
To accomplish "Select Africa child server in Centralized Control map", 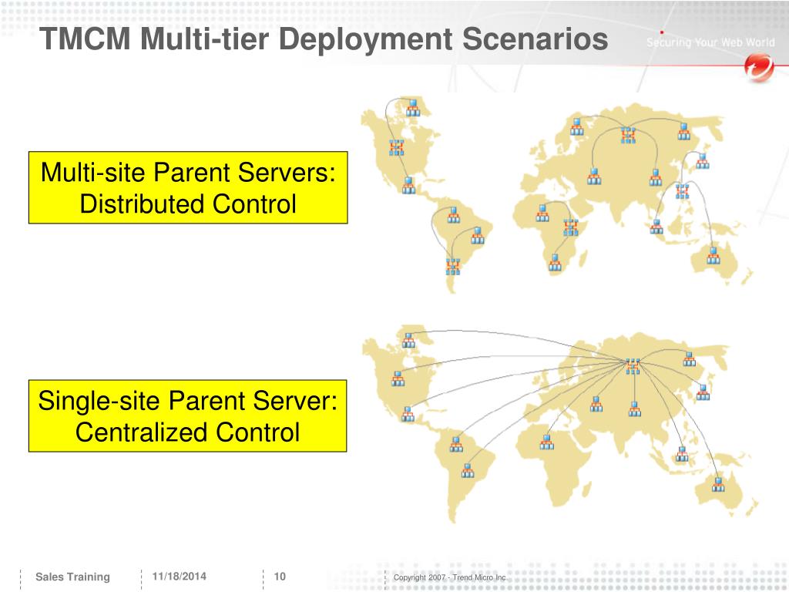I will tap(546, 442).
